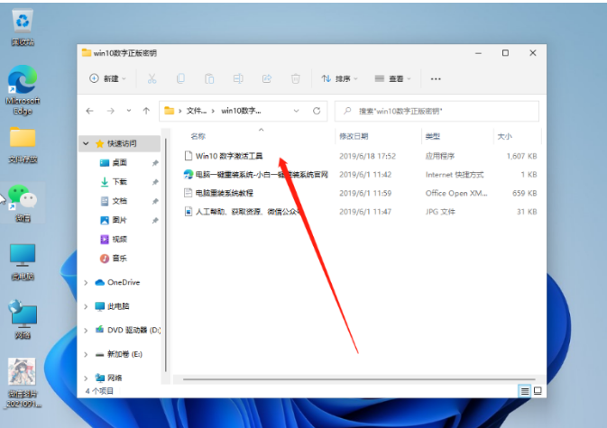
Task: Click the Recycle Bin desktop icon
Action: [x=23, y=28]
